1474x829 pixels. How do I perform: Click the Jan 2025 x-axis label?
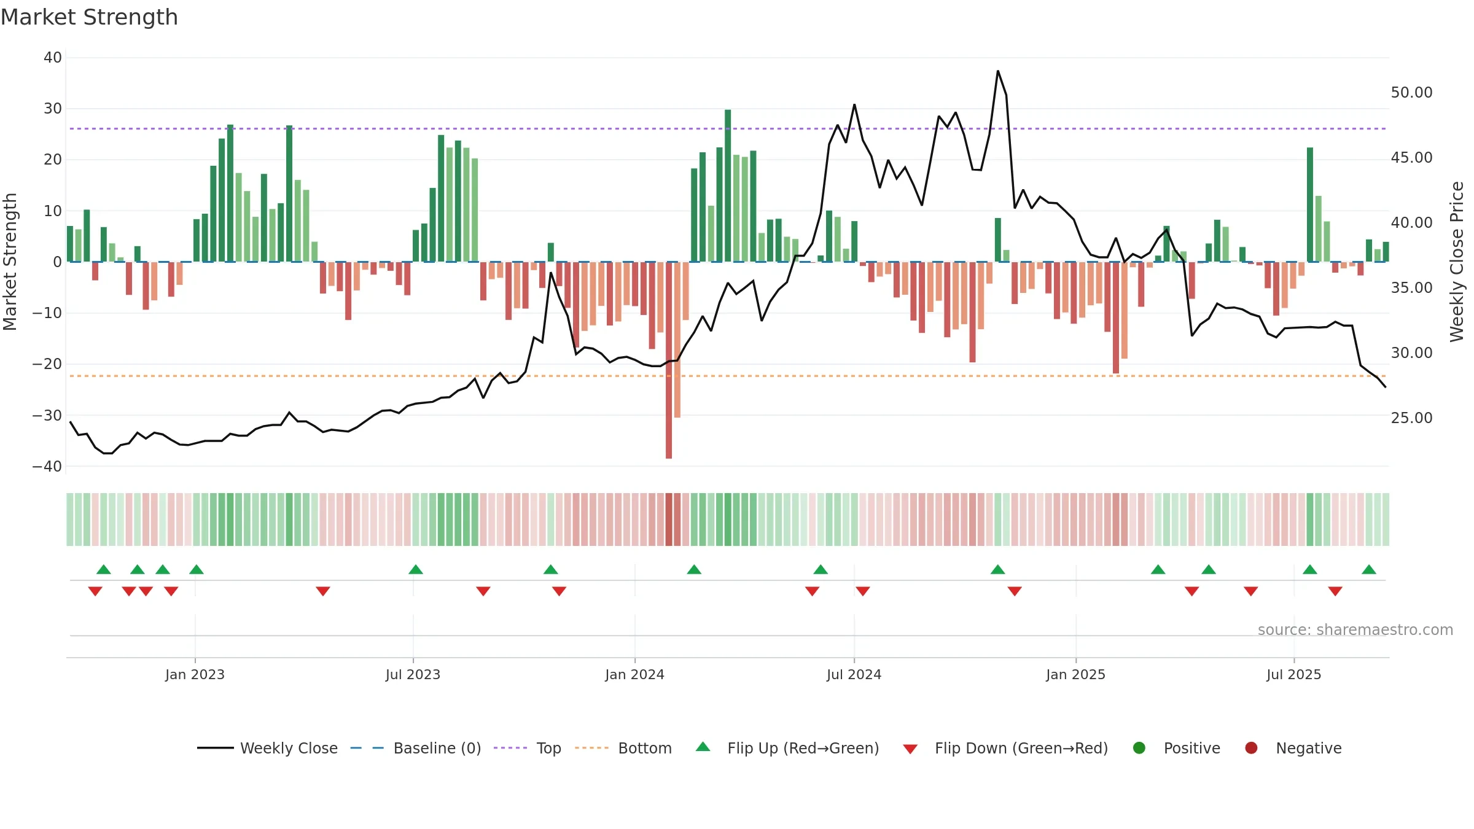(1075, 674)
